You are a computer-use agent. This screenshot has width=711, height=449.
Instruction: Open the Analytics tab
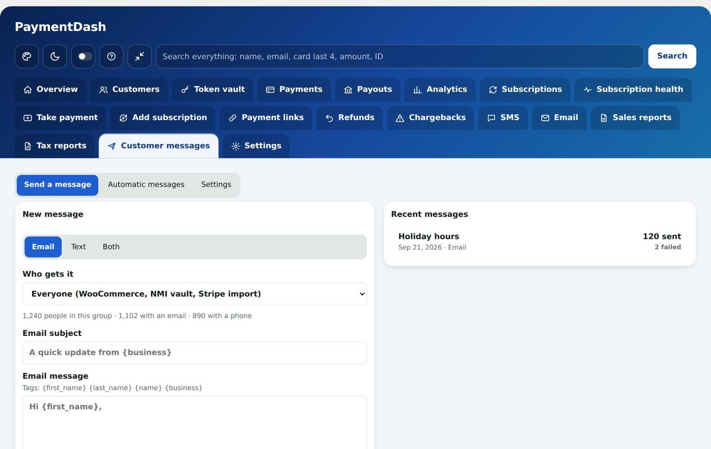(440, 89)
